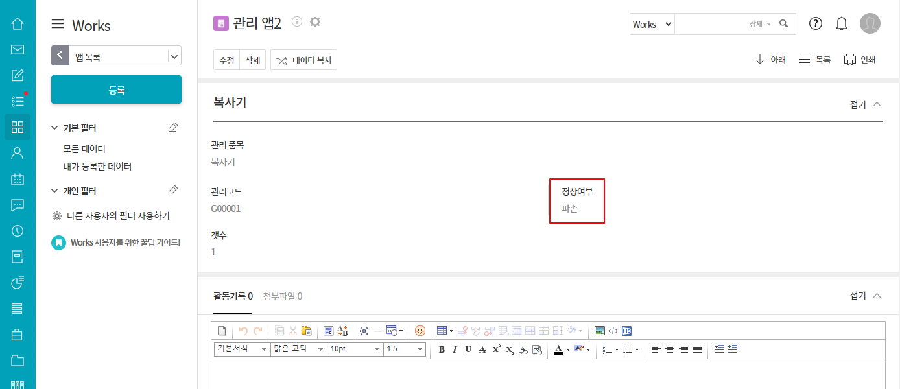Open the Mail icon in left sidebar

point(18,49)
